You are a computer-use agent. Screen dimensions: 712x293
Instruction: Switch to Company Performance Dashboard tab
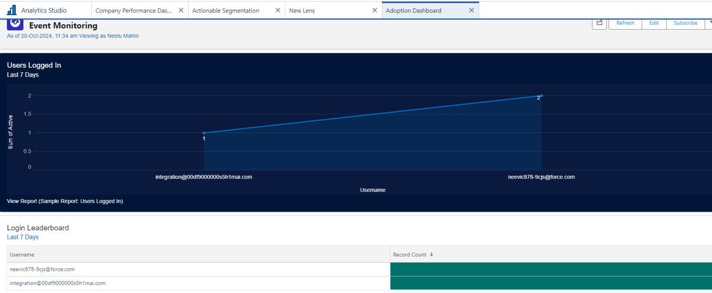[134, 10]
